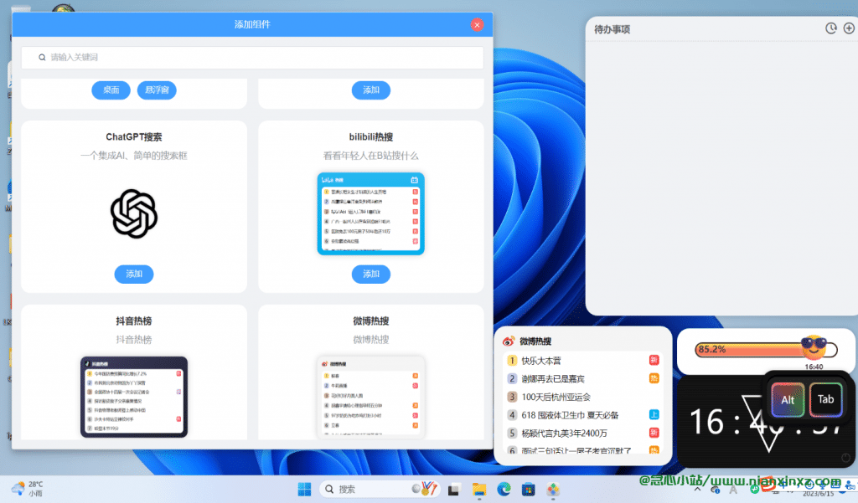Image resolution: width=858 pixels, height=503 pixels.
Task: Open trending topic 杨颖代言丸美3年2400万
Action: click(x=564, y=433)
